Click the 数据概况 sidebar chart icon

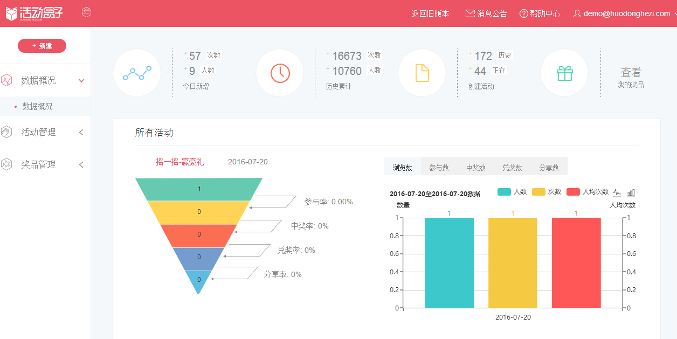[6, 80]
